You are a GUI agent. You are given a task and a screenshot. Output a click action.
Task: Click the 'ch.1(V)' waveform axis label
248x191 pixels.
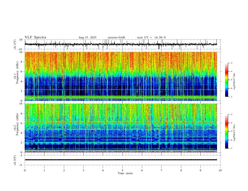tap(15, 44)
